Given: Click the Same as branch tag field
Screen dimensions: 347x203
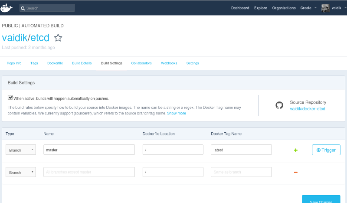Looking at the screenshot, I should click(x=241, y=172).
